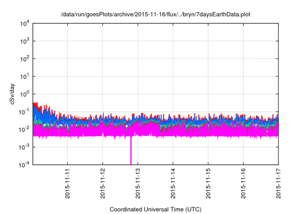Select the cSv/day axis label

[12, 94]
